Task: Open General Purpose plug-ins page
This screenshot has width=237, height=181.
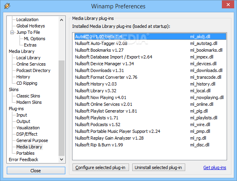Action: click(x=32, y=140)
